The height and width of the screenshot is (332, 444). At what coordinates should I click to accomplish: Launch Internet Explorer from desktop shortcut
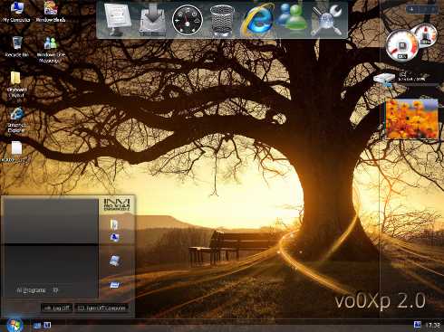coord(16,120)
